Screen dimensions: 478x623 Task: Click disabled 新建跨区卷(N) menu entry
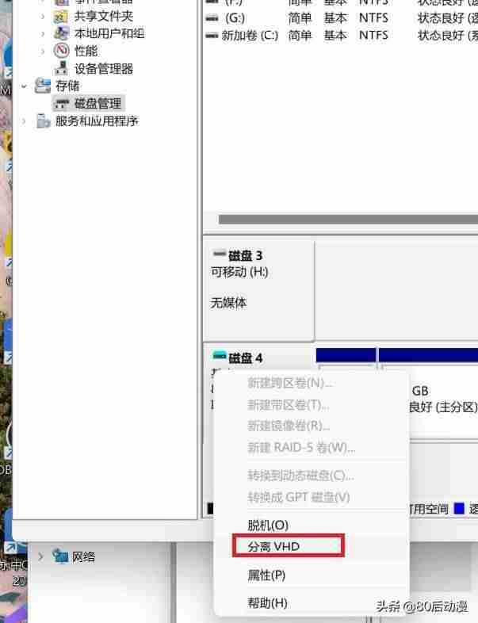click(290, 383)
